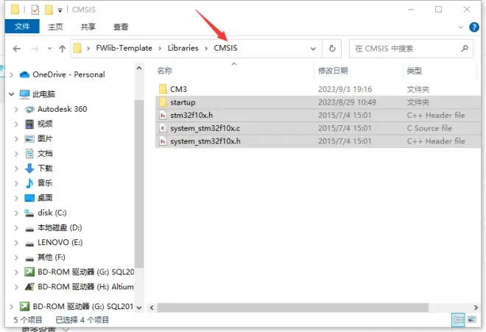
Task: Sort by 名称 column header
Action: click(165, 71)
